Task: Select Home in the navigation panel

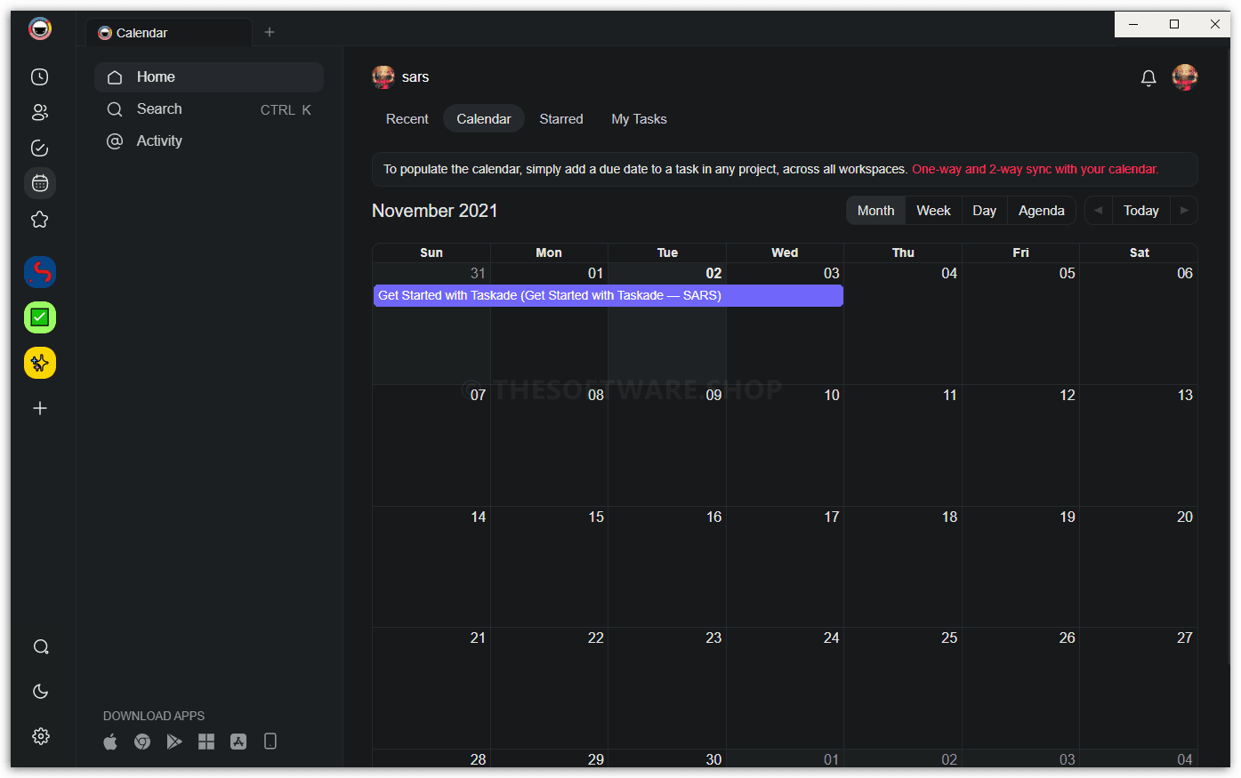Action: coord(209,77)
